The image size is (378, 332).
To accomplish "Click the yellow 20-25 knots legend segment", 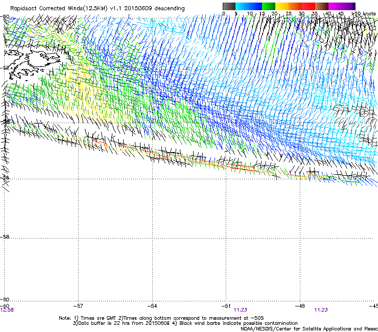I will pos(282,6).
